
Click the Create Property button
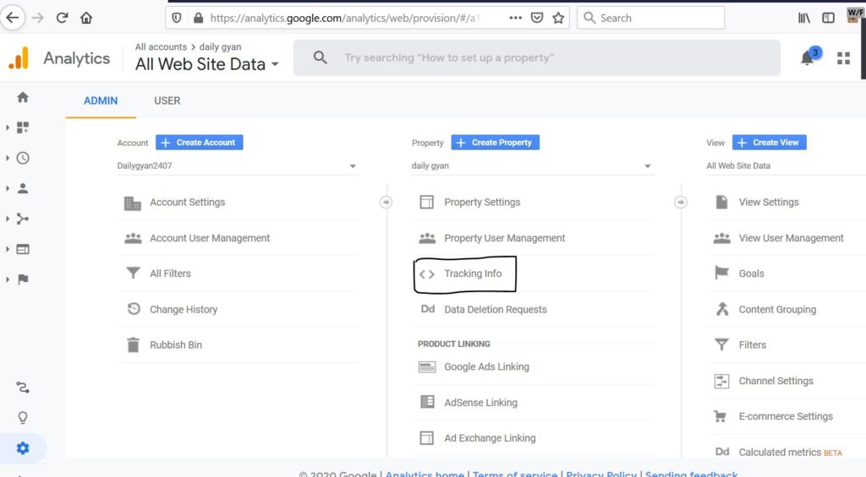[496, 143]
